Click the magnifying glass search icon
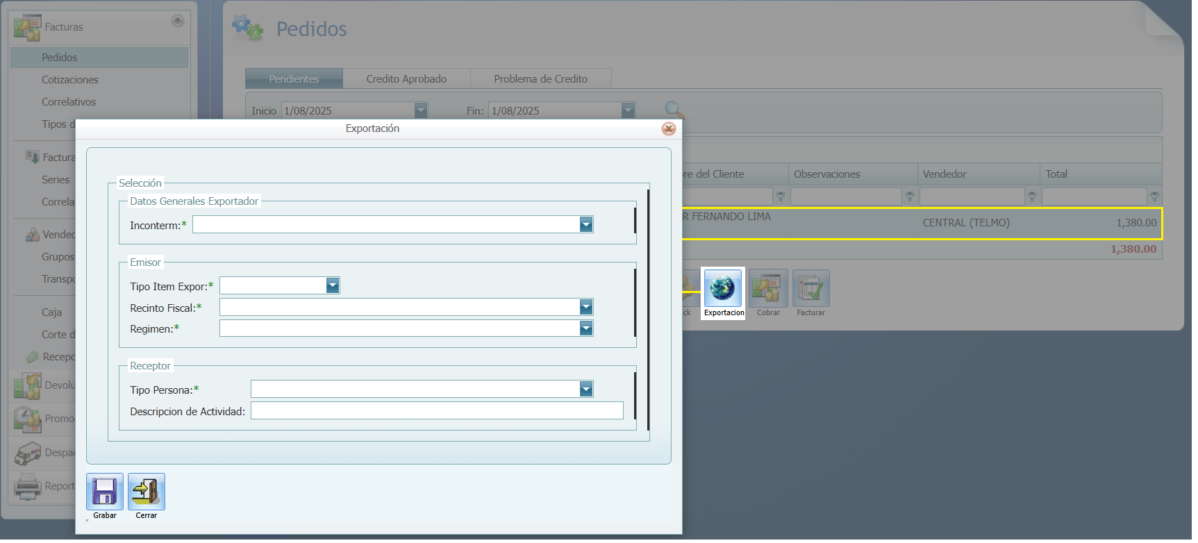Screen dimensions: 1198x543 (674, 110)
